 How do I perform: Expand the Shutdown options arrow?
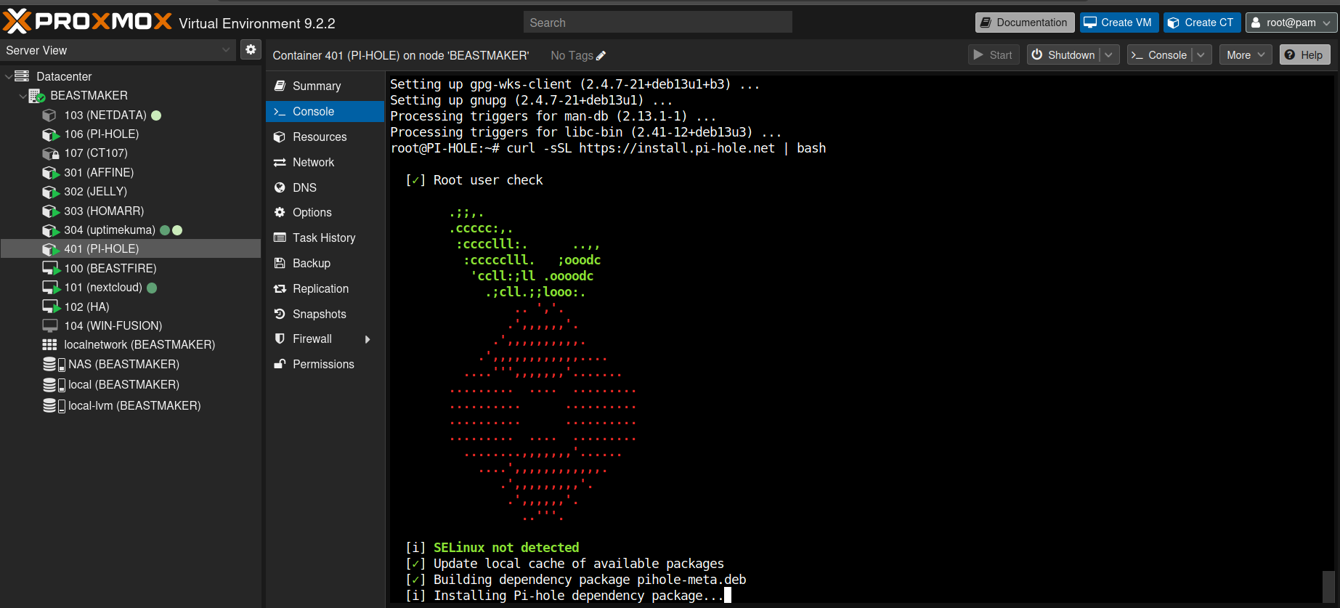click(x=1109, y=55)
